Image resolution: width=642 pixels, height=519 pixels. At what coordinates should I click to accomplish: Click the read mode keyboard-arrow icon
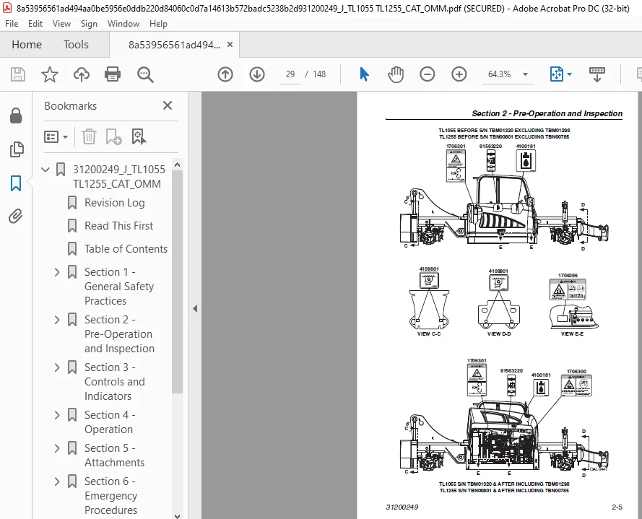click(x=597, y=74)
